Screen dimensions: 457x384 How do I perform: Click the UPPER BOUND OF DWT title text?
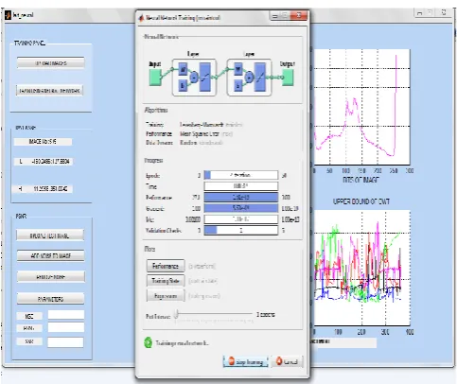click(x=361, y=201)
